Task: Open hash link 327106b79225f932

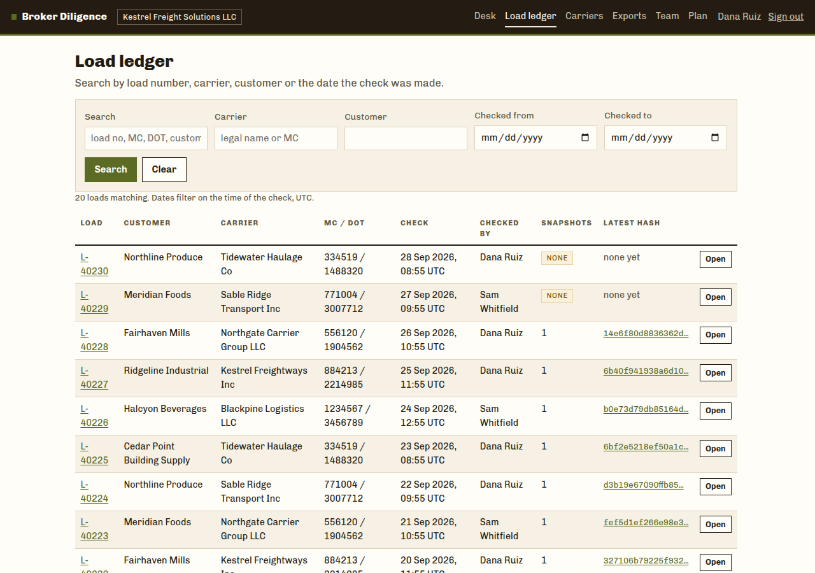Action: click(x=646, y=560)
